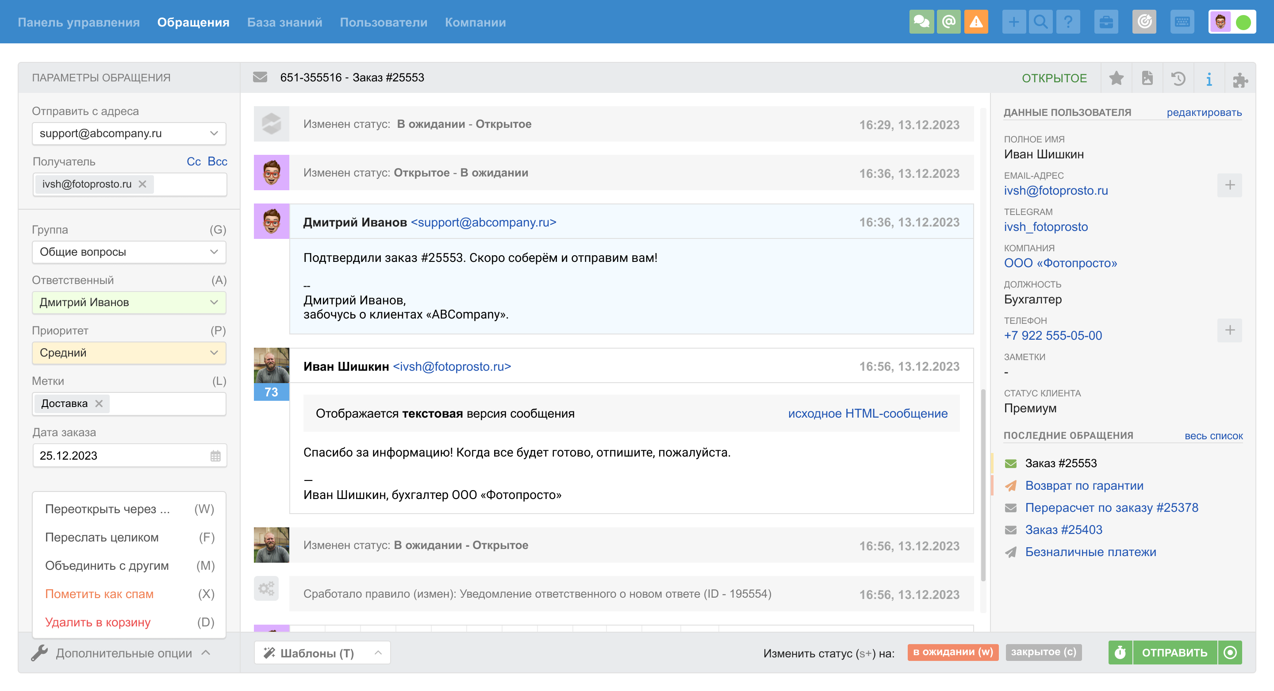Click the conversation vertical scrollbar
Screen dimensions: 1274x691
click(982, 485)
